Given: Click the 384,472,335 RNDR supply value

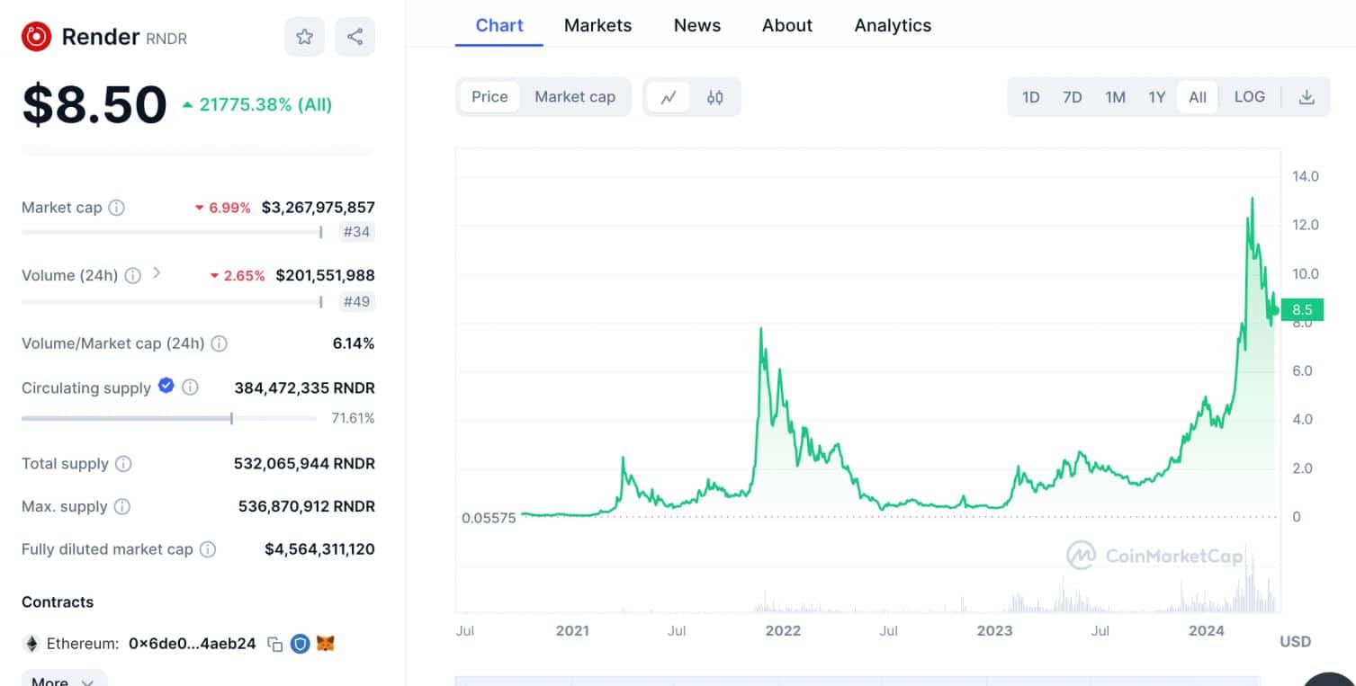Looking at the screenshot, I should point(304,388).
